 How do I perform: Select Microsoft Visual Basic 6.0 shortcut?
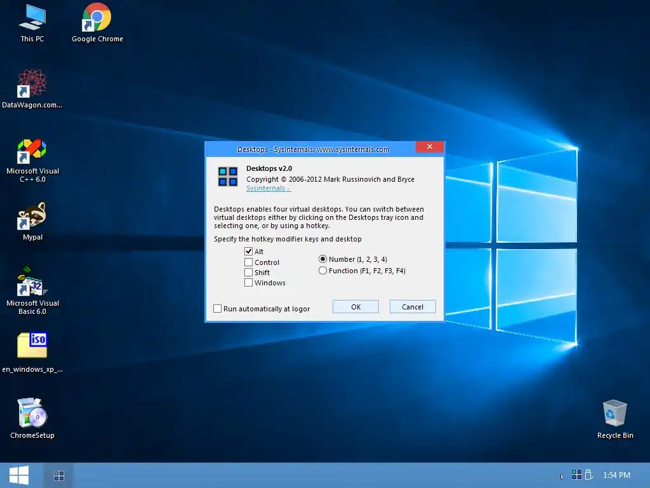click(32, 290)
